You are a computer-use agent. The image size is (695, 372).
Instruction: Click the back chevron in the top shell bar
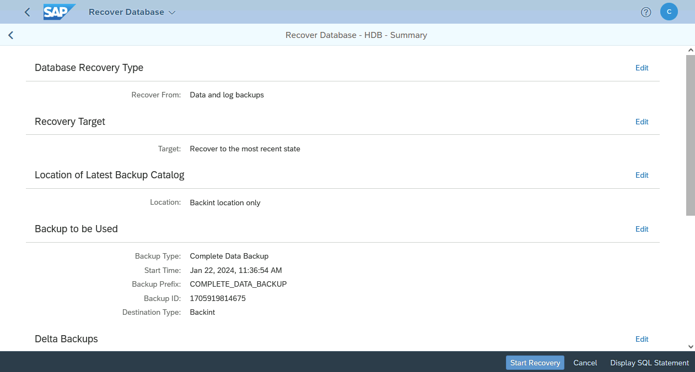[x=26, y=12]
